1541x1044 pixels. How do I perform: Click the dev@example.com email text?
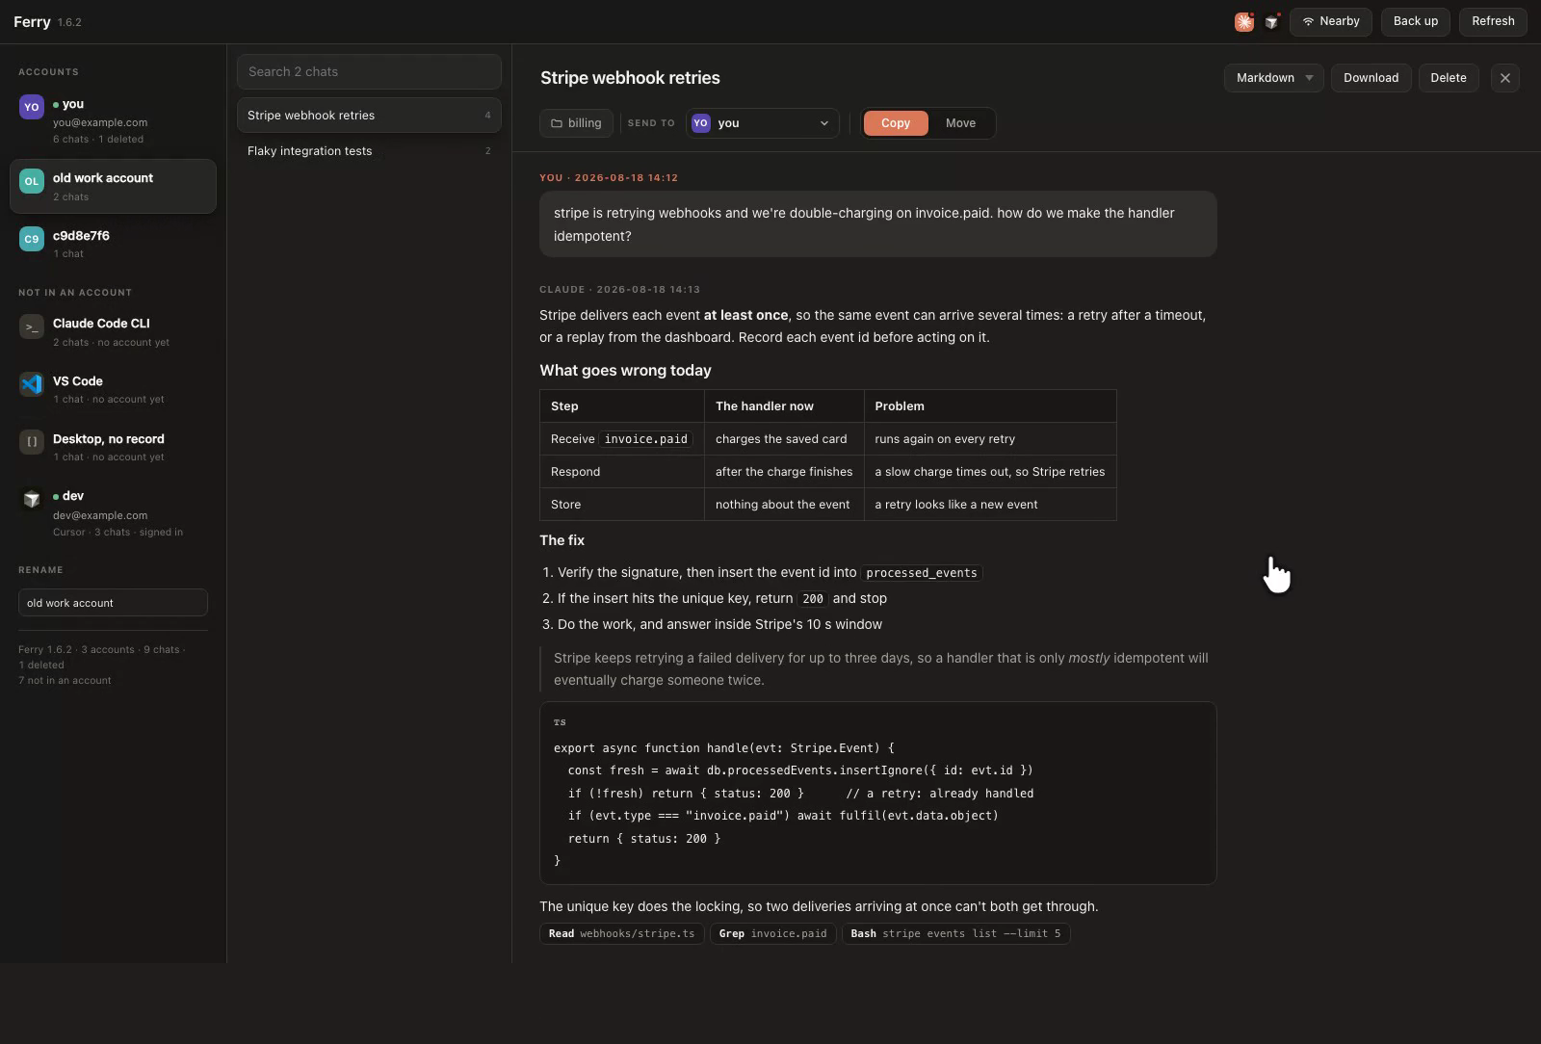(100, 515)
